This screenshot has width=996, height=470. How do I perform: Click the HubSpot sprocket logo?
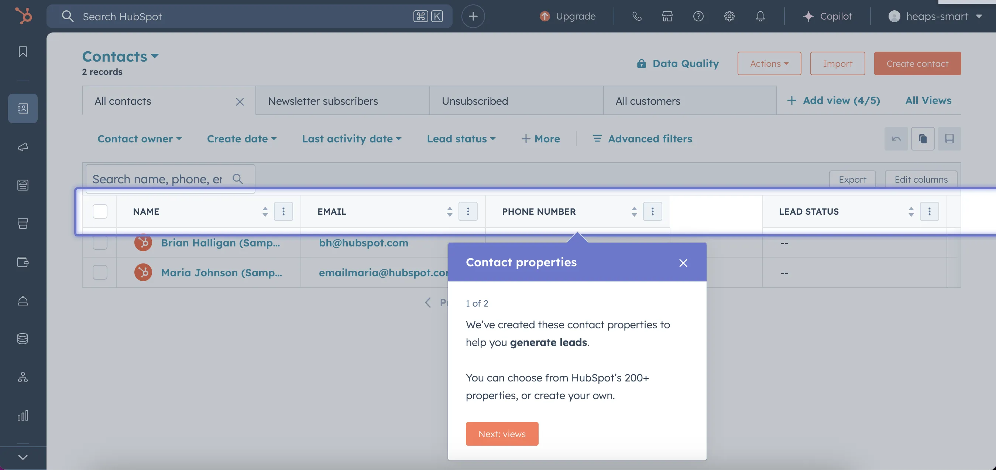click(23, 16)
